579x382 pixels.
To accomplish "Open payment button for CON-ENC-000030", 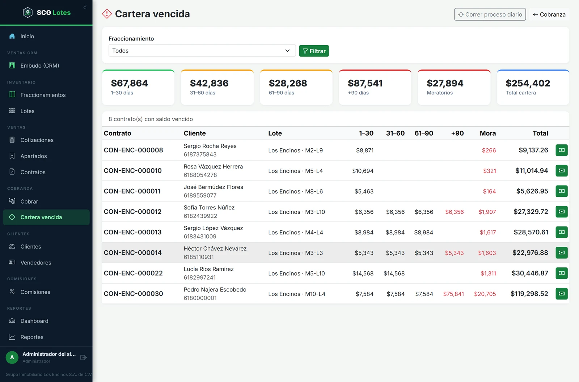I will [x=562, y=294].
